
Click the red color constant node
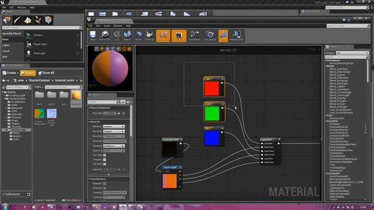click(x=214, y=87)
